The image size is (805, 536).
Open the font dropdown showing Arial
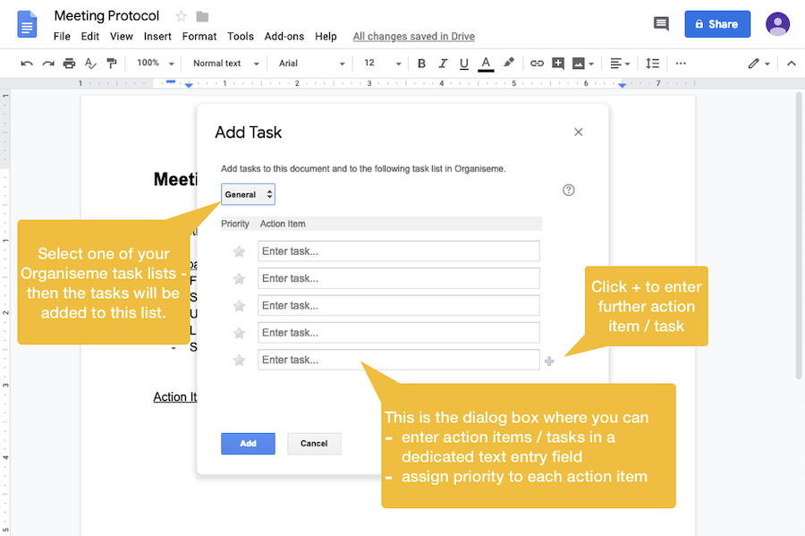(x=309, y=63)
